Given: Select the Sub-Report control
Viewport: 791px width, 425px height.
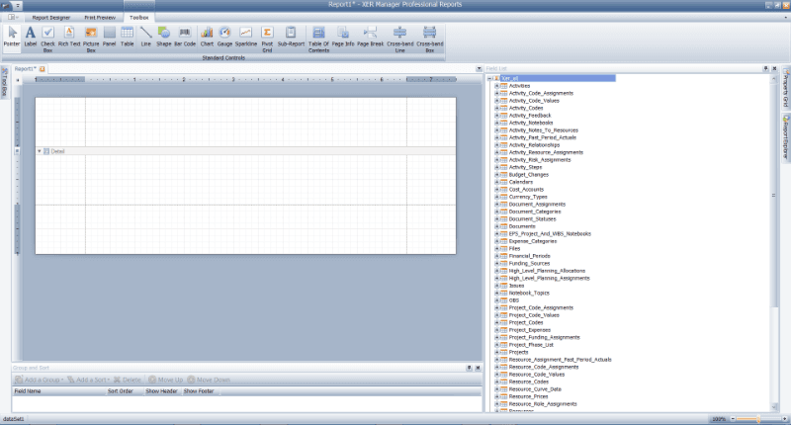Looking at the screenshot, I should pos(291,38).
